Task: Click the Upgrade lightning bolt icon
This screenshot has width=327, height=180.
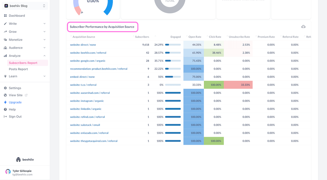Action: pos(5,102)
